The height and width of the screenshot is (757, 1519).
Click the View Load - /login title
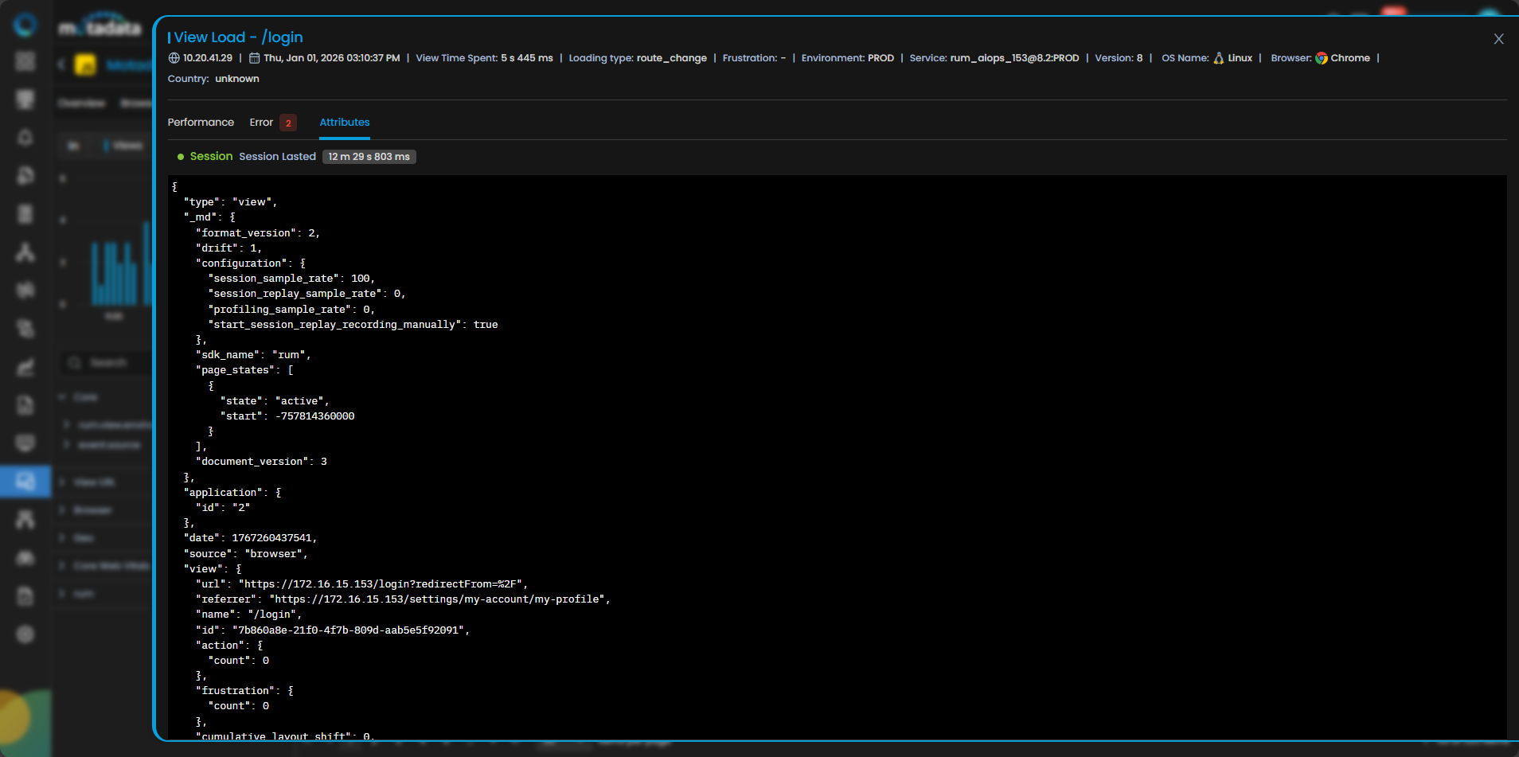pyautogui.click(x=237, y=37)
